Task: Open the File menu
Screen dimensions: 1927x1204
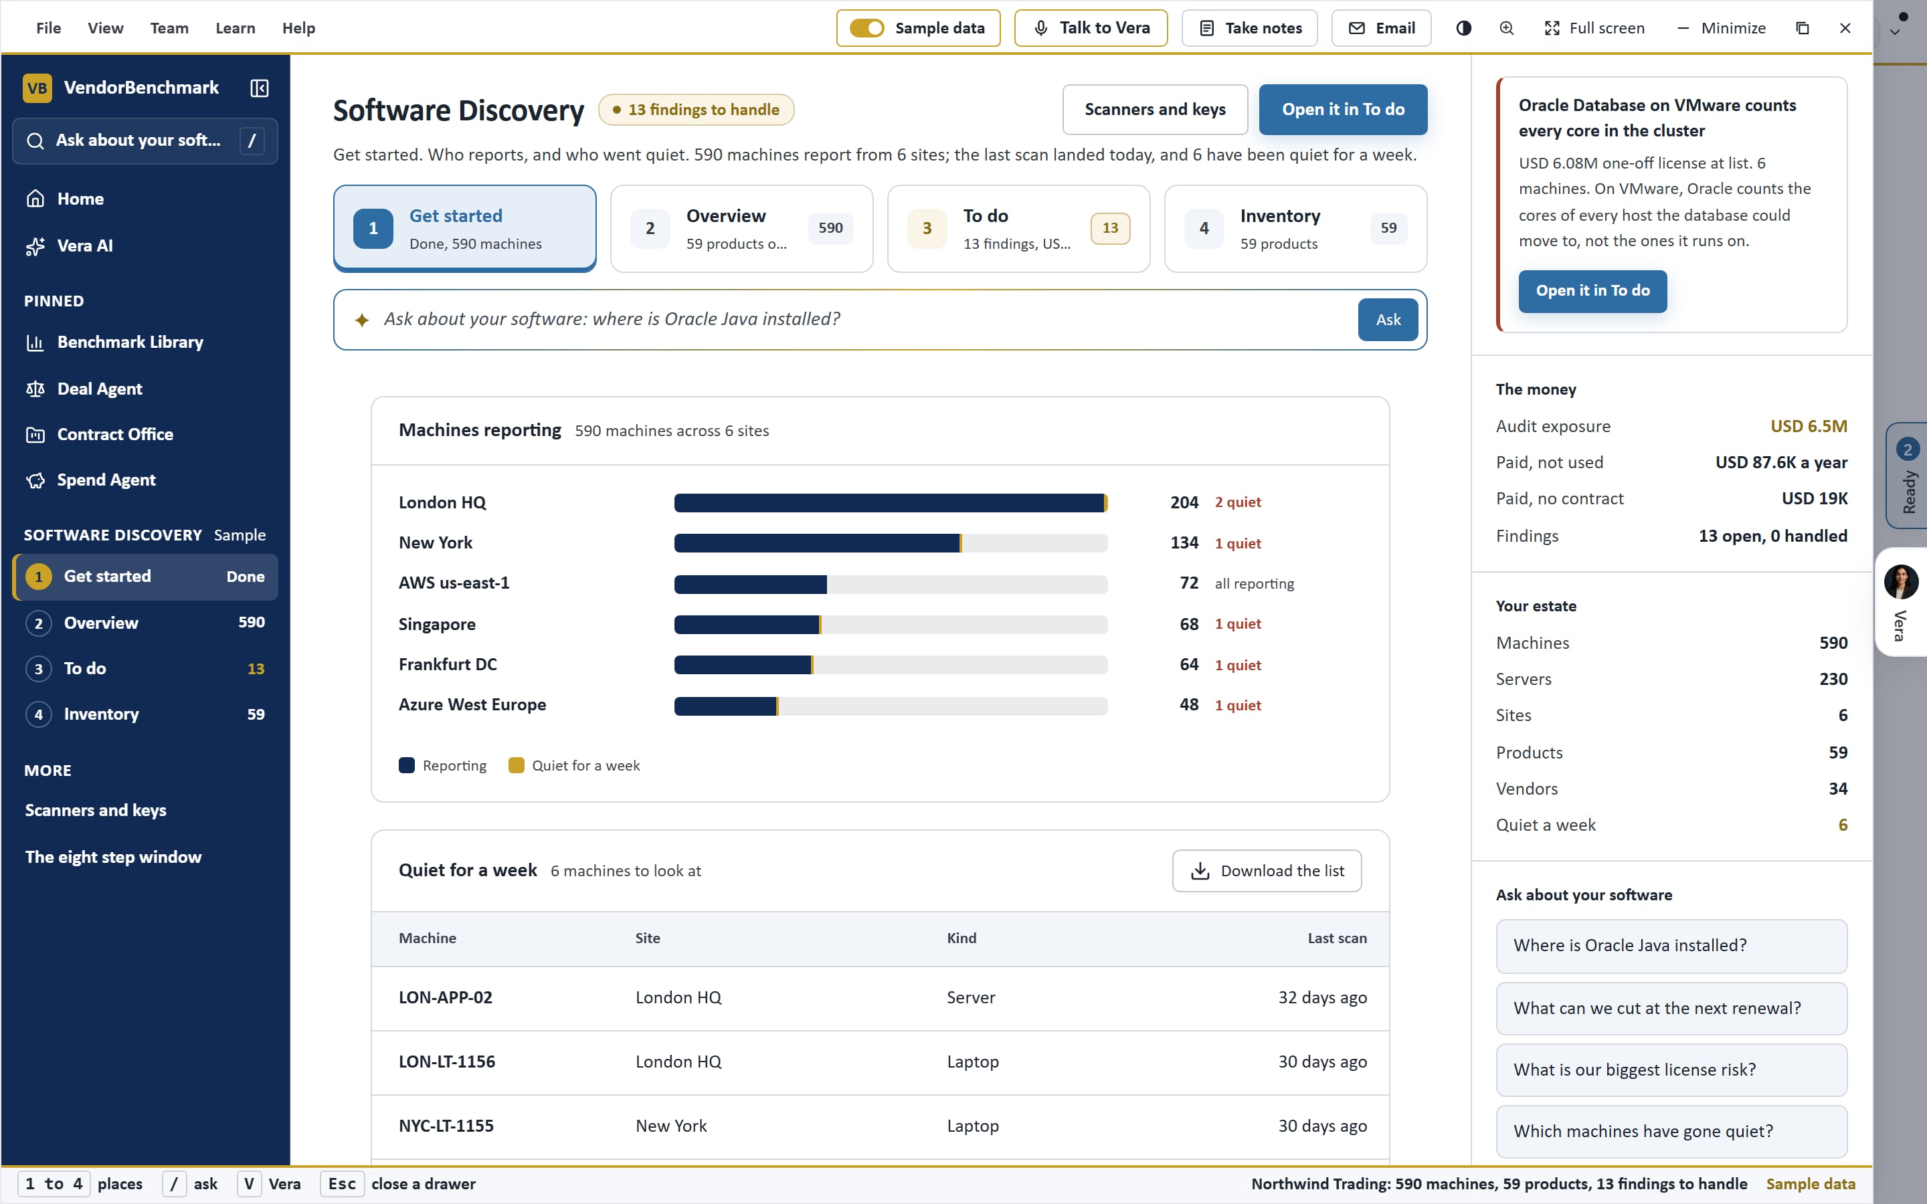Action: (49, 28)
